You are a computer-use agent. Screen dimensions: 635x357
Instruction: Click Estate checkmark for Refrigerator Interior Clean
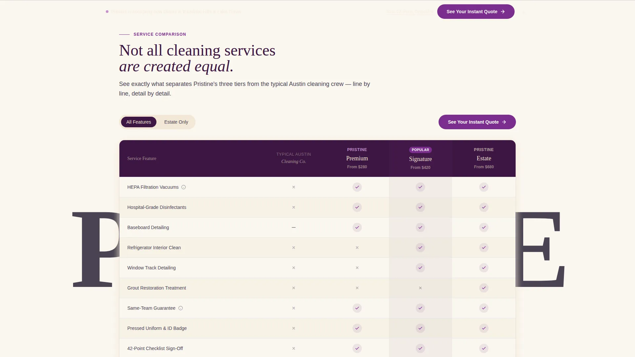pos(484,248)
